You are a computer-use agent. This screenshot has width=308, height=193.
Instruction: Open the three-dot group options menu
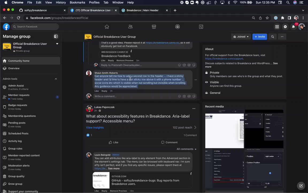point(282,37)
